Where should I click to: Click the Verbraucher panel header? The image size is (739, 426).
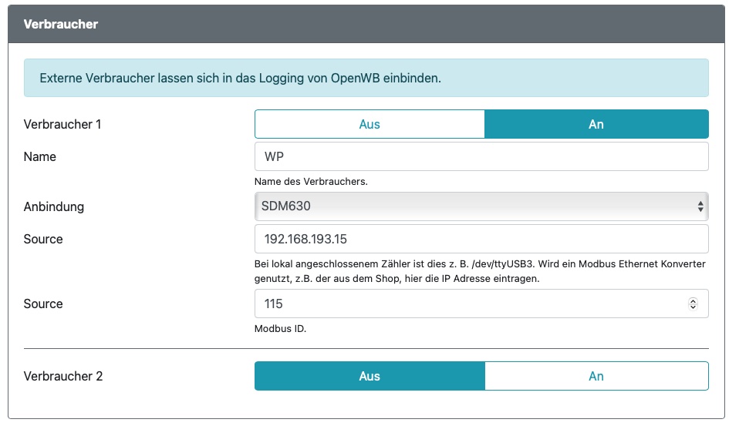coord(366,24)
